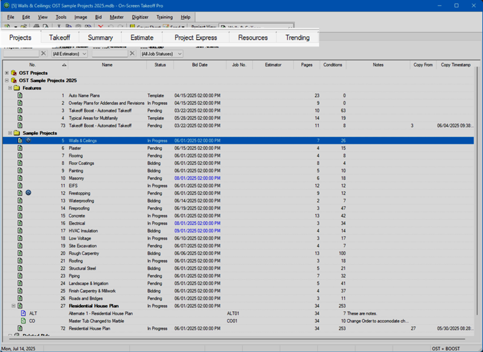Sort by the Name column header
This screenshot has width=483, height=352.
pyautogui.click(x=107, y=65)
